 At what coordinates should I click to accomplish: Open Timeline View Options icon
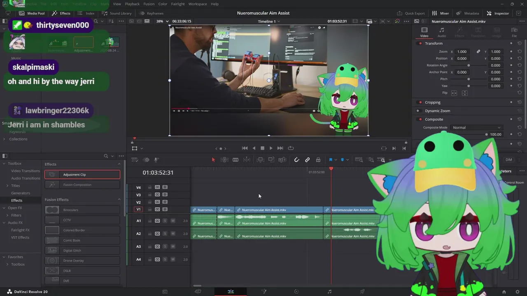tap(135, 160)
